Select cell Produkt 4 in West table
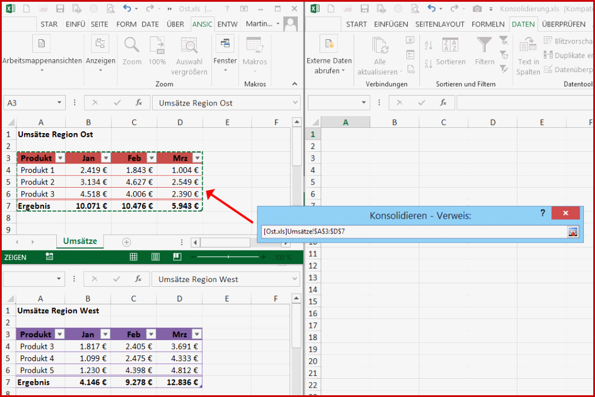The width and height of the screenshot is (595, 397). point(41,358)
